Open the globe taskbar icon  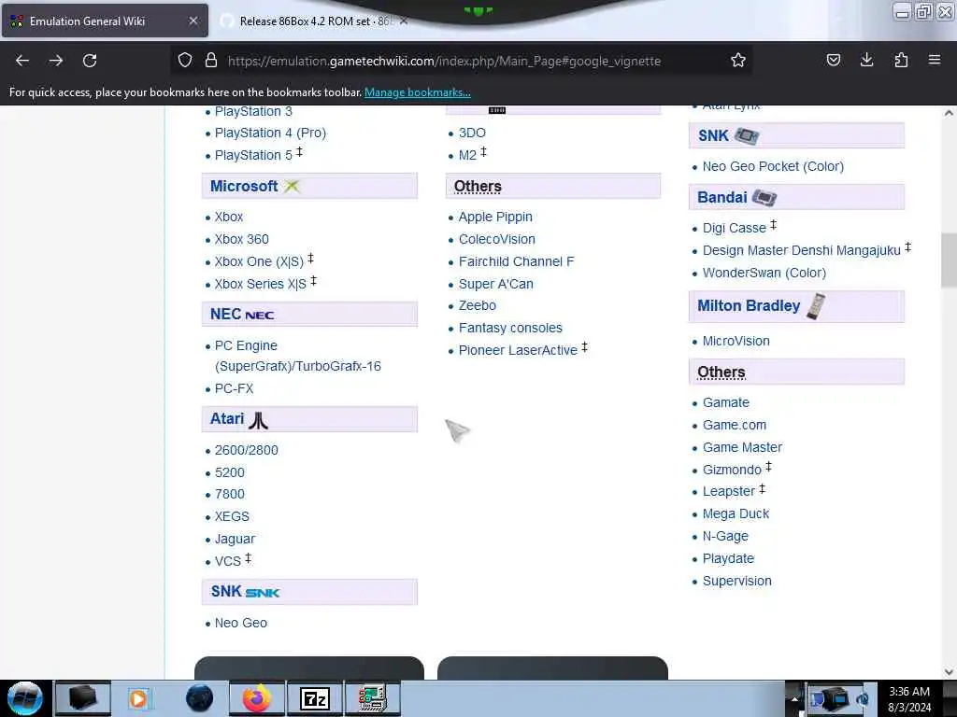[200, 698]
